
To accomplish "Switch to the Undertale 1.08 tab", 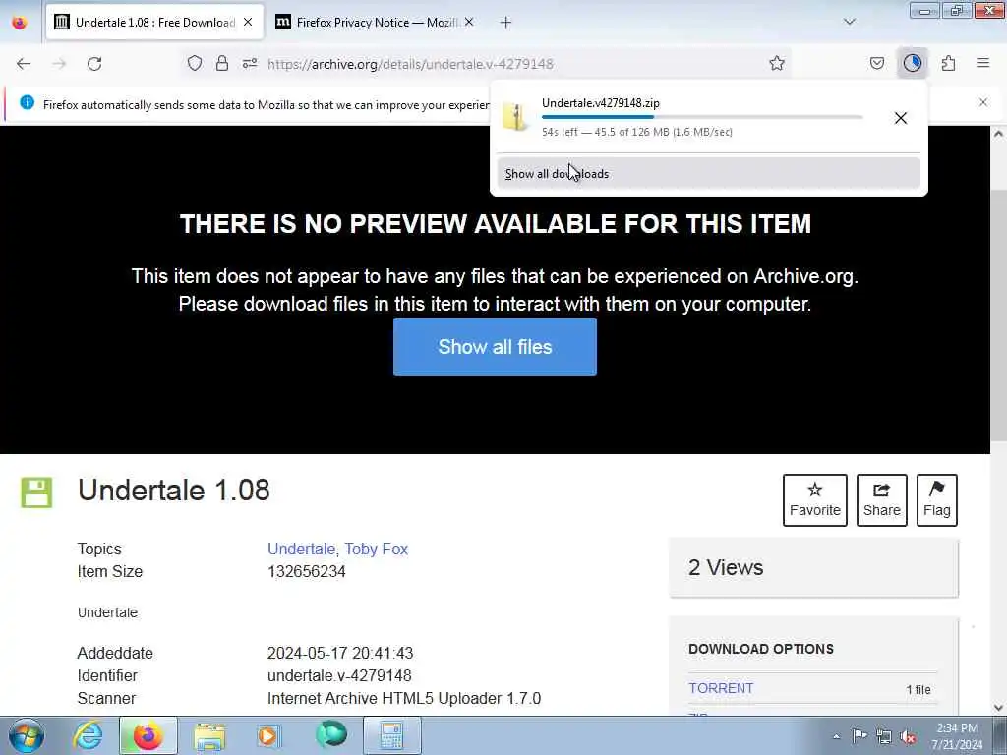I will (154, 23).
